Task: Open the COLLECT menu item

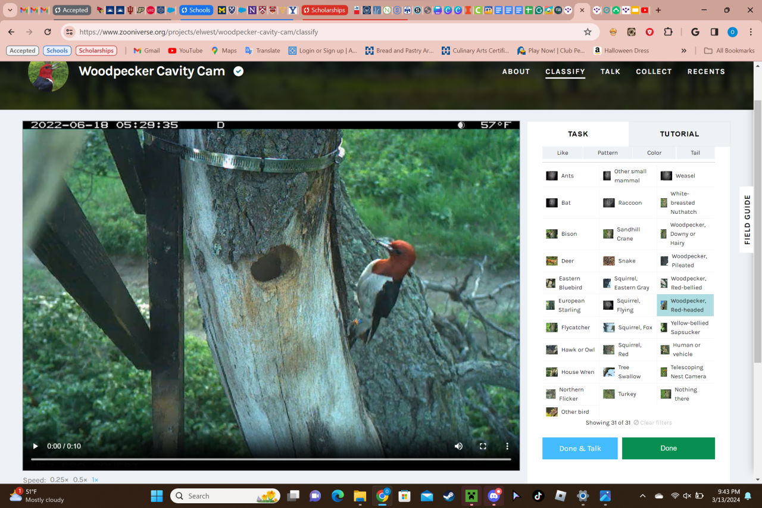Action: 654,71
